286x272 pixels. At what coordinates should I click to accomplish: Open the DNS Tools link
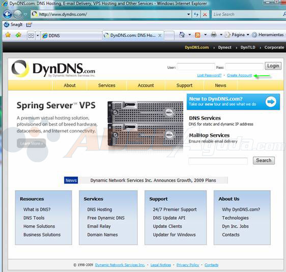click(34, 218)
